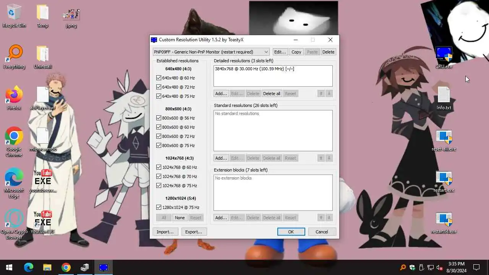The image size is (489, 275).
Task: Copy the monitor configuration
Action: pyautogui.click(x=296, y=52)
